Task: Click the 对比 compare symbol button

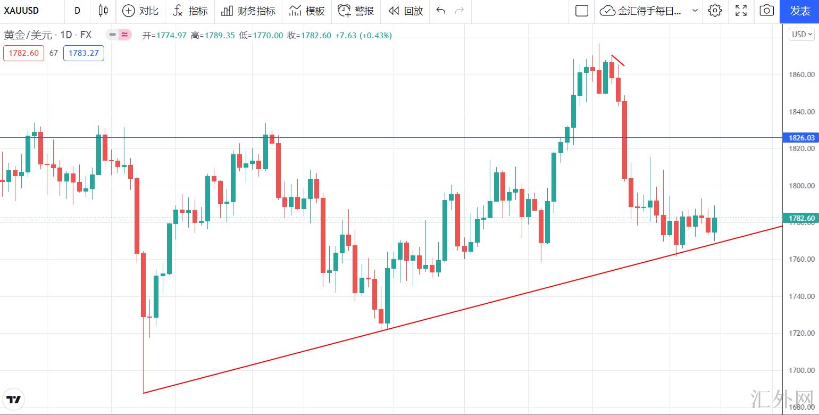Action: [x=140, y=11]
